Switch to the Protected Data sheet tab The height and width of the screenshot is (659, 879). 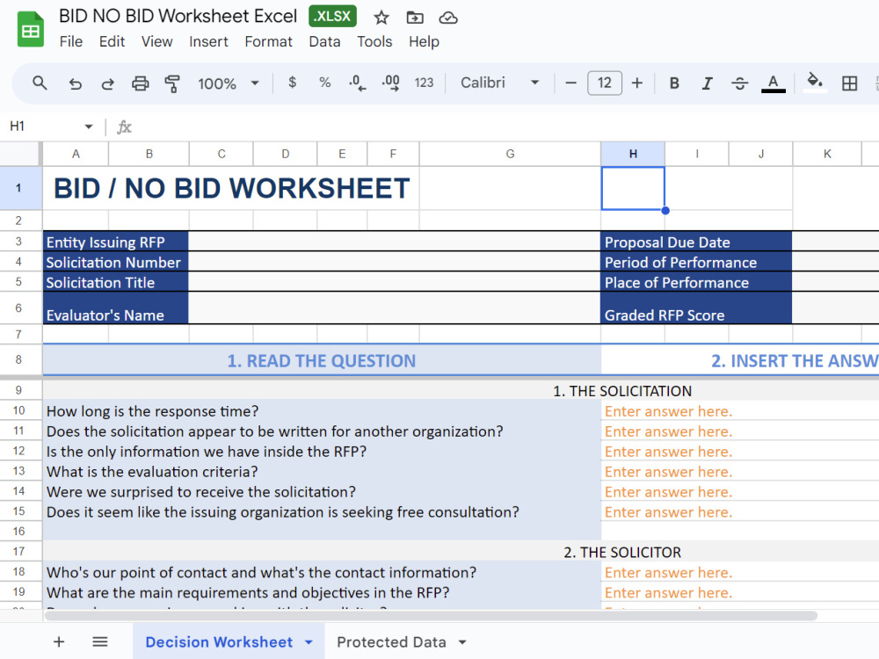[391, 642]
